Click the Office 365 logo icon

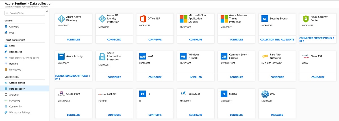tap(143, 19)
